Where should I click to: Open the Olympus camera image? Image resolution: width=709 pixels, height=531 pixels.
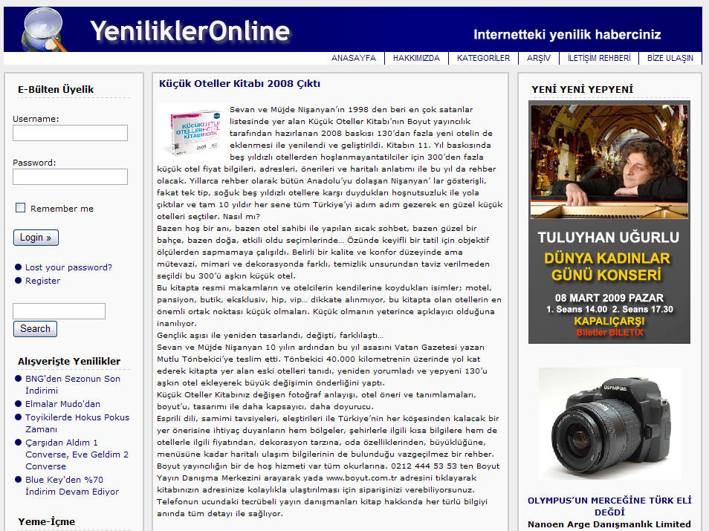tap(609, 423)
